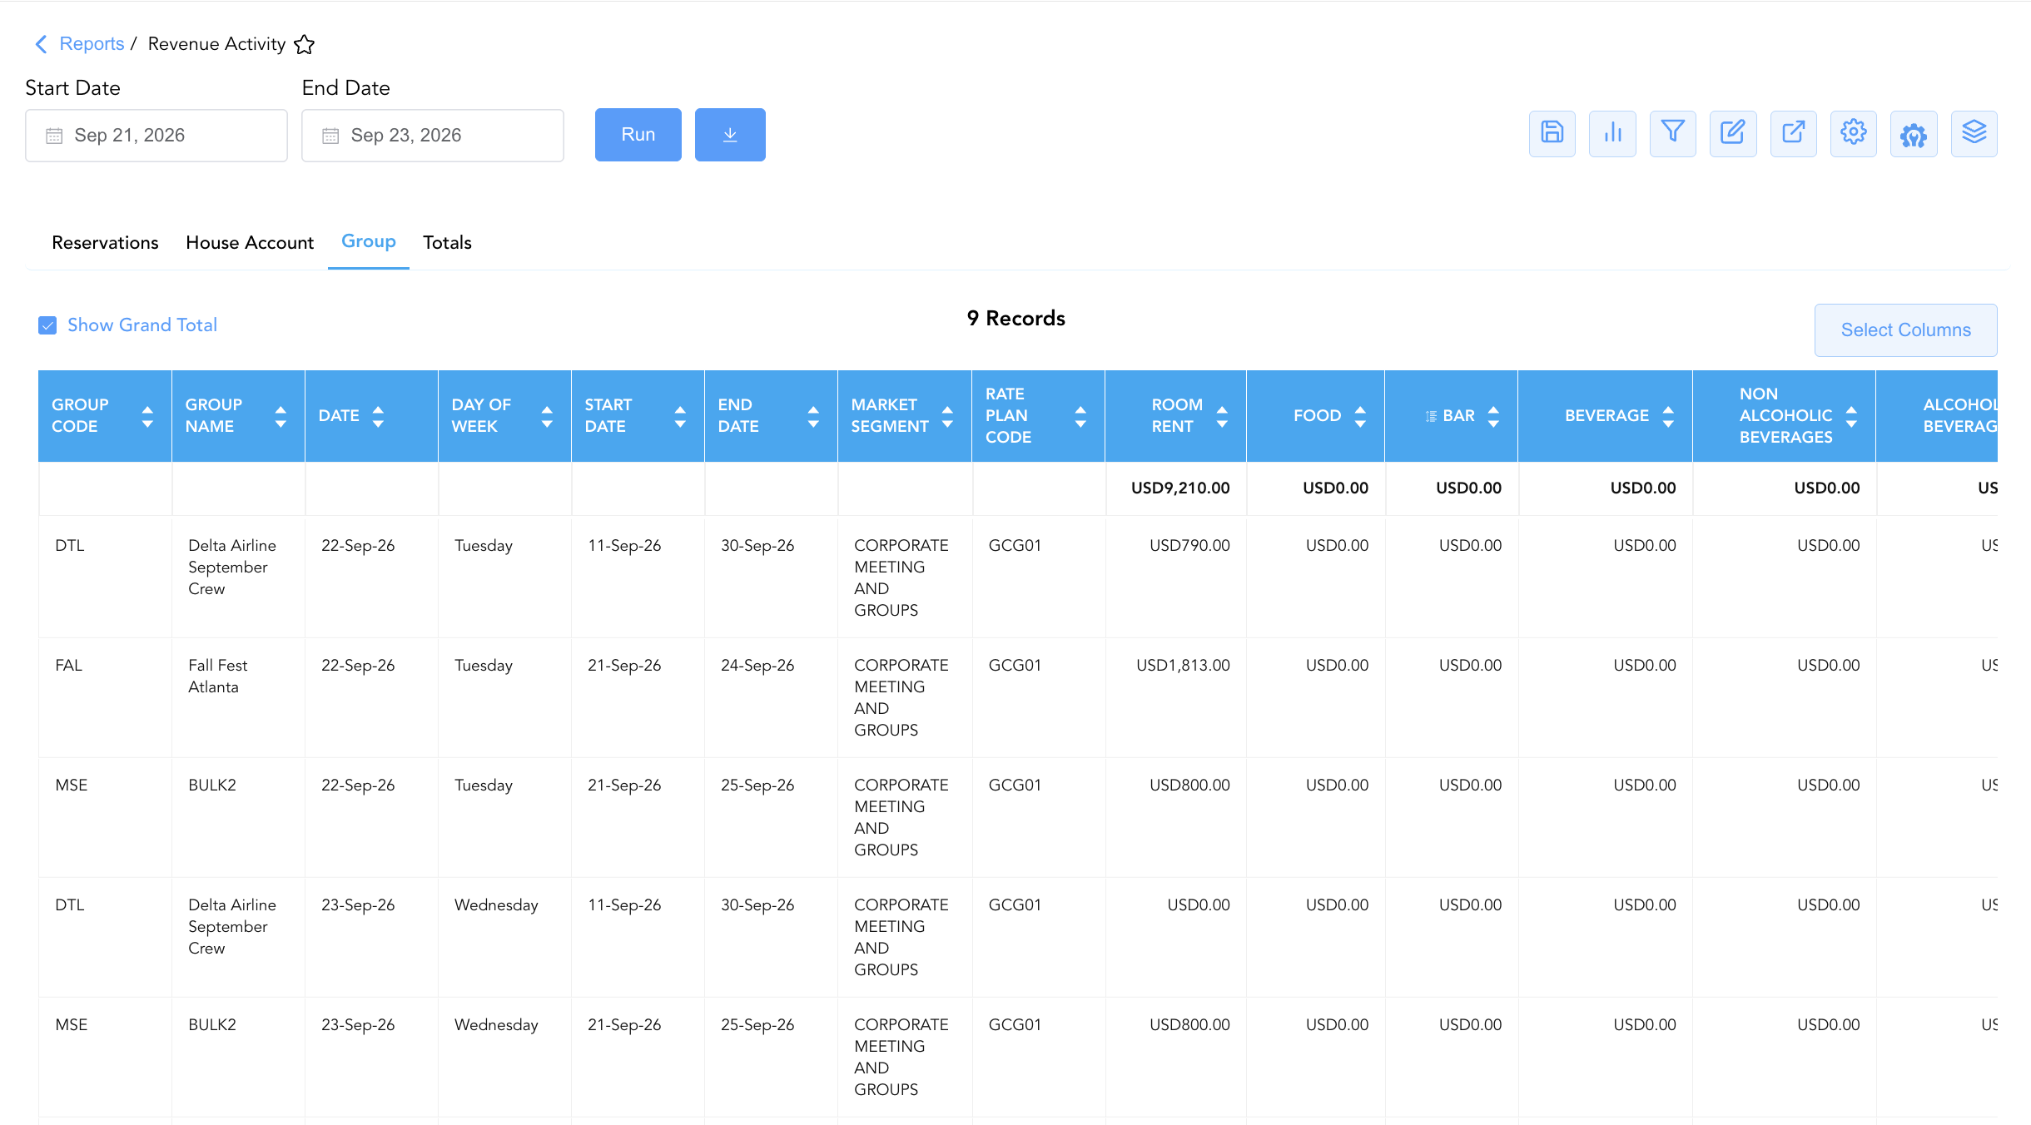This screenshot has height=1125, width=2031.
Task: Sort by the Market Segment column arrows
Action: (x=947, y=416)
